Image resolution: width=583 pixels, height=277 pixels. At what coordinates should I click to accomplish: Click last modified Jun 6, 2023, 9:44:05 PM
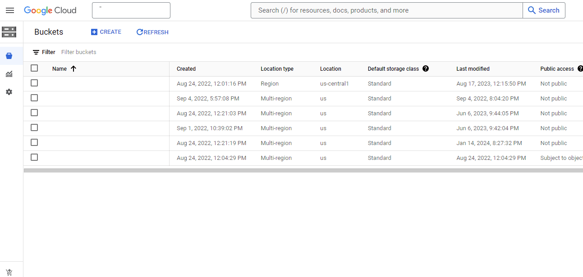tap(487, 114)
